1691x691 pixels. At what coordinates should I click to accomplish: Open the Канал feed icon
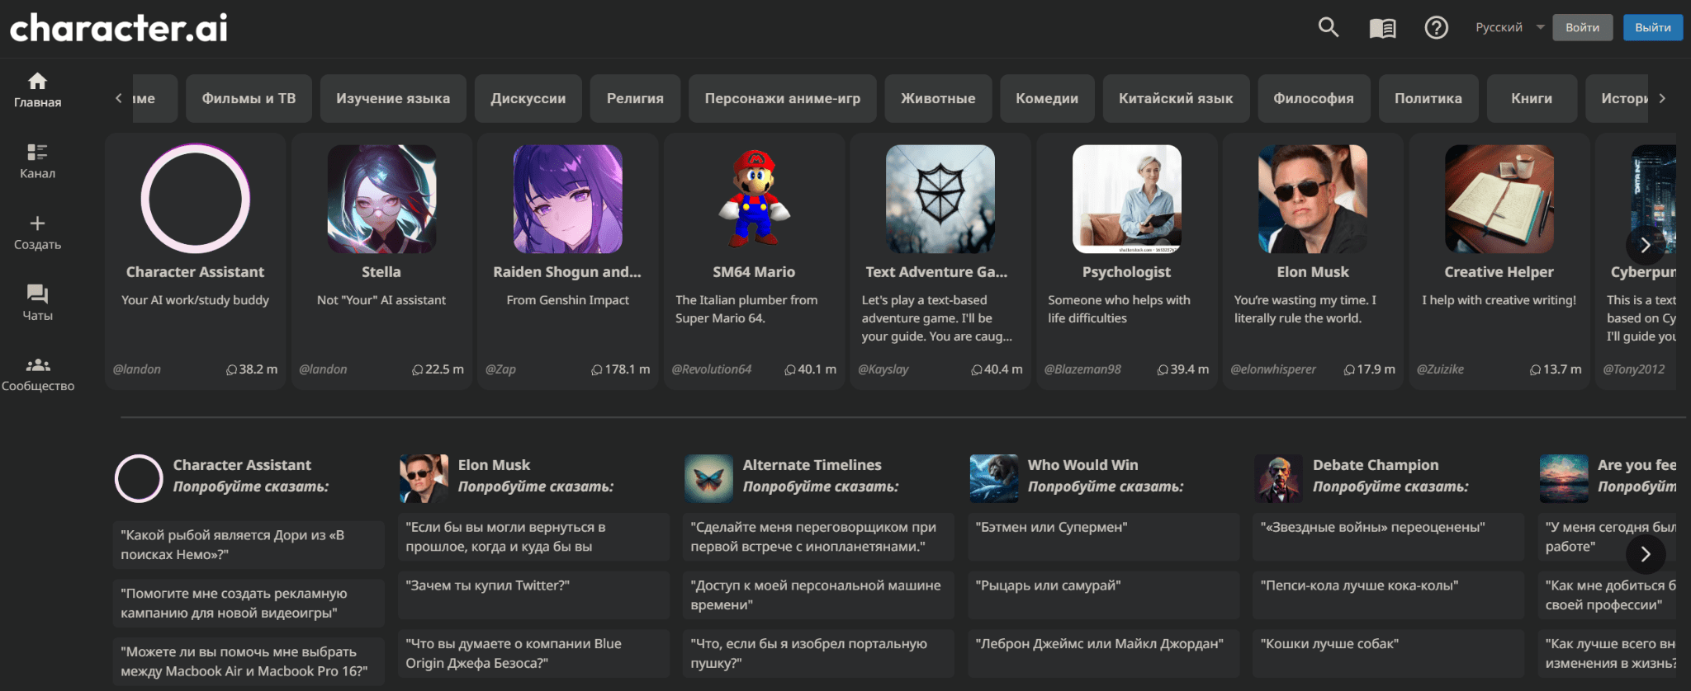pos(37,153)
